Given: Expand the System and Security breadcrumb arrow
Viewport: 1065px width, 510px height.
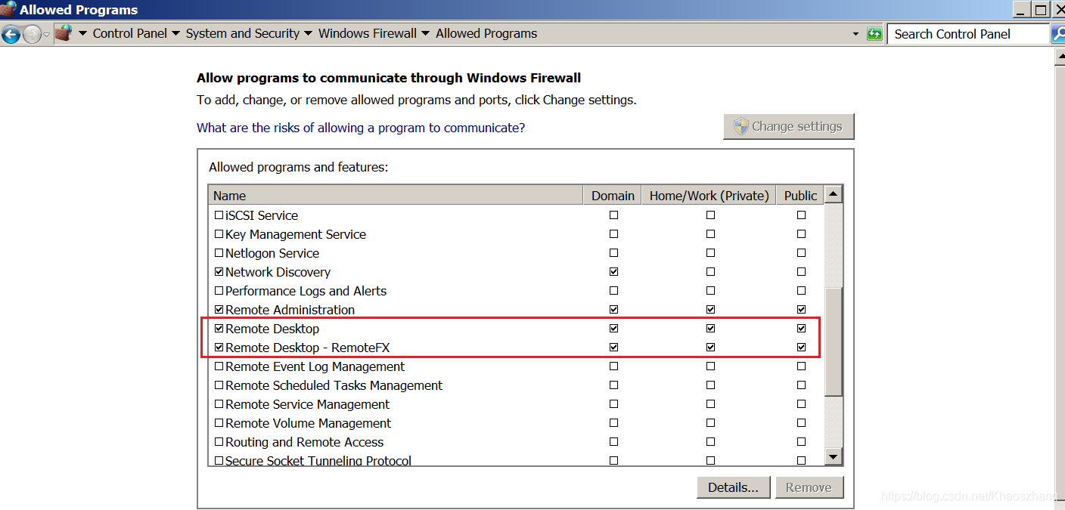Looking at the screenshot, I should pos(308,33).
